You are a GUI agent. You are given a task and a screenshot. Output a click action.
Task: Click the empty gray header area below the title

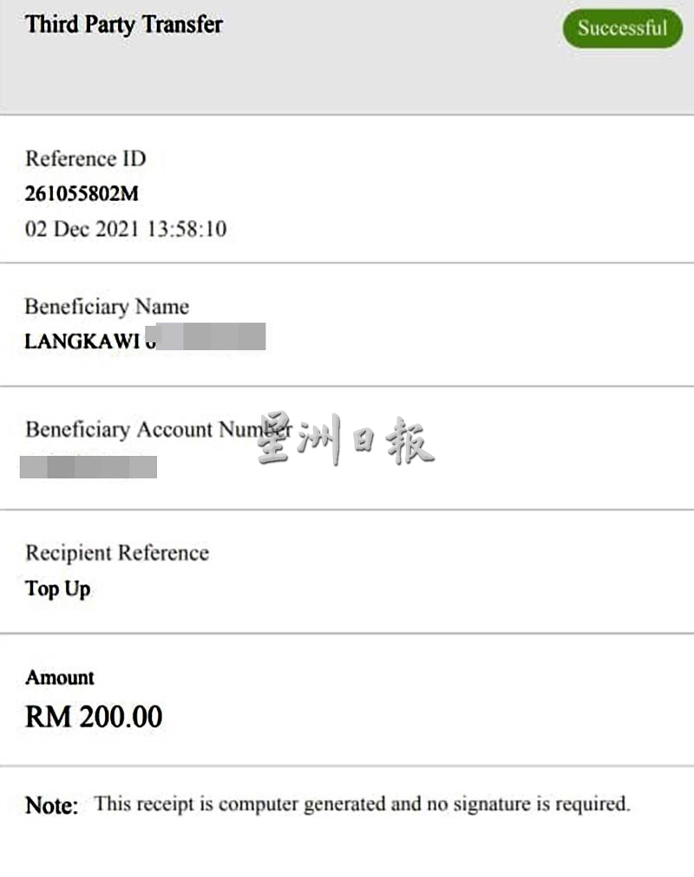pos(347,82)
